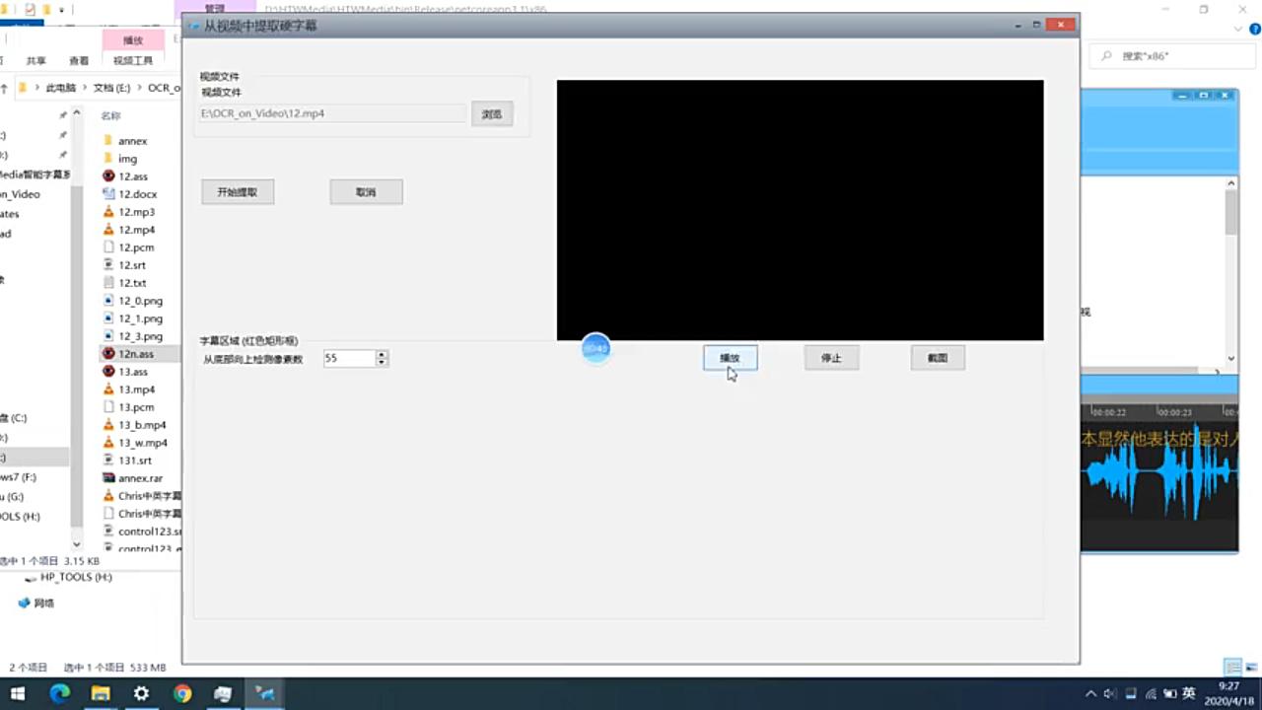Screen dimensions: 1262x710
Task: Click the 00:00:23 timeline marker
Action: point(1174,412)
